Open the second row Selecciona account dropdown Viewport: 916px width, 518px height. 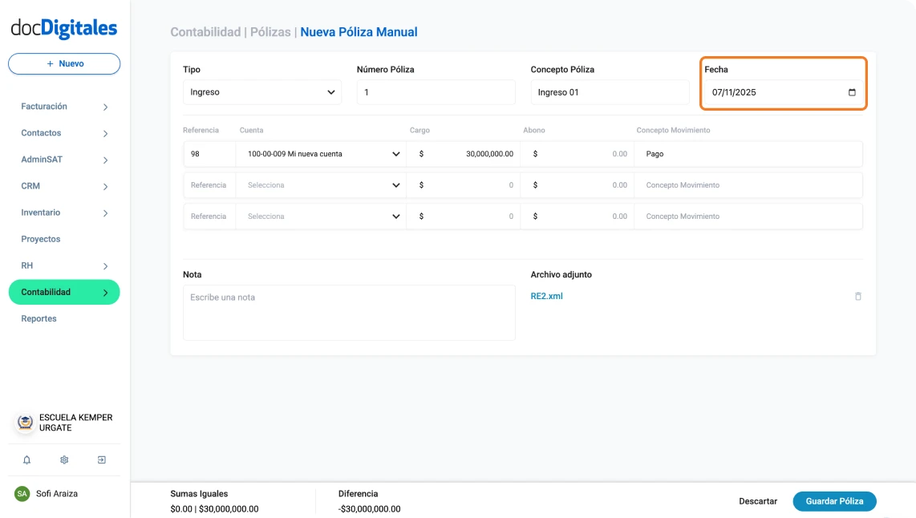[x=321, y=185]
